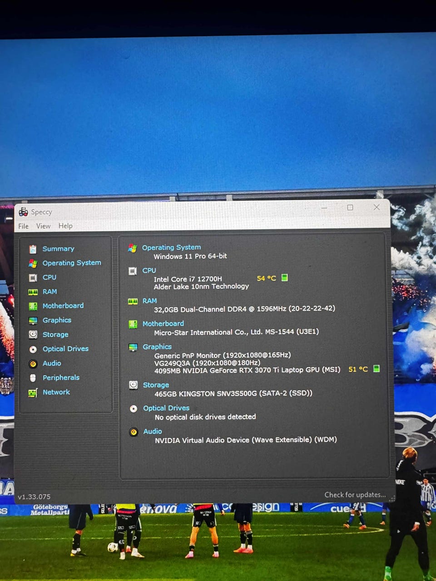
Task: Click Check for updates link
Action: 355,495
